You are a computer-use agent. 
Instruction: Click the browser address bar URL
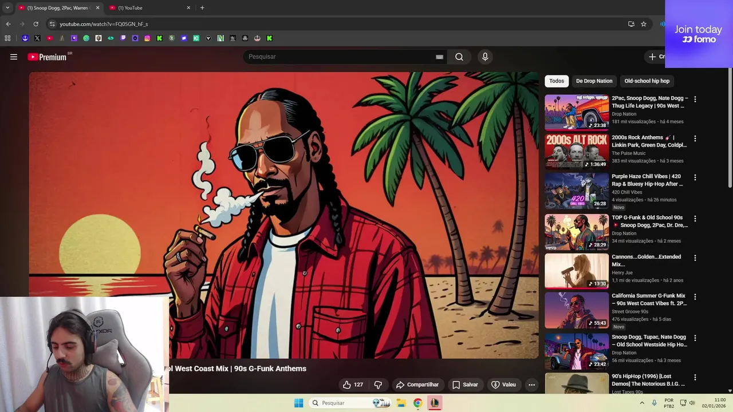coord(104,24)
